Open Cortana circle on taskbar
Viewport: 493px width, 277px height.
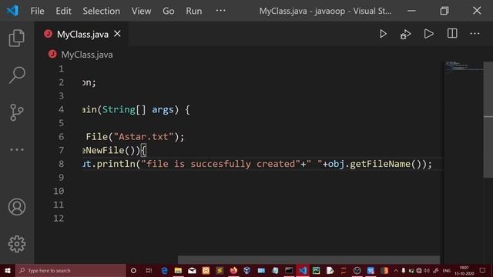[x=133, y=270]
